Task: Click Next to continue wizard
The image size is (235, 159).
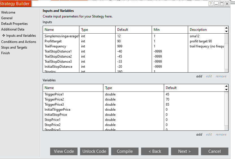Action: coord(184,151)
